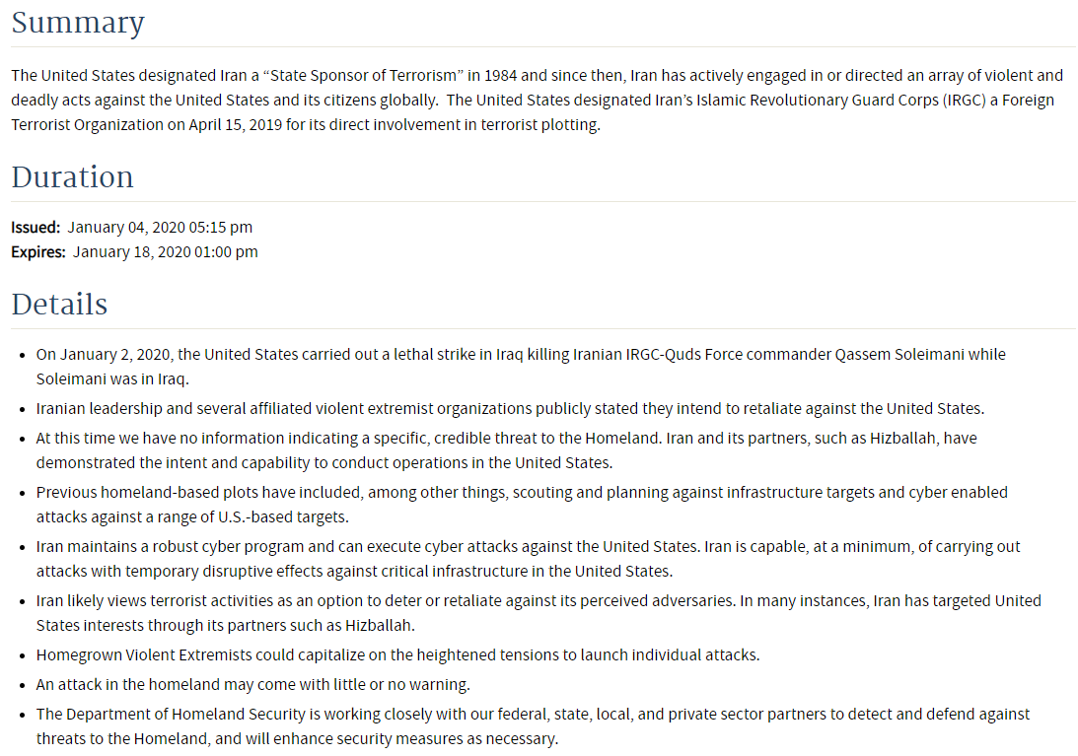Click the Homegrown Violent Extremists bullet

[397, 655]
